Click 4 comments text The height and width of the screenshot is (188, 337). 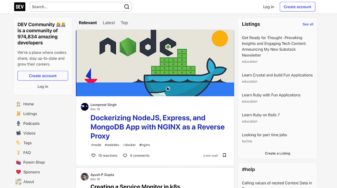[x=139, y=156]
